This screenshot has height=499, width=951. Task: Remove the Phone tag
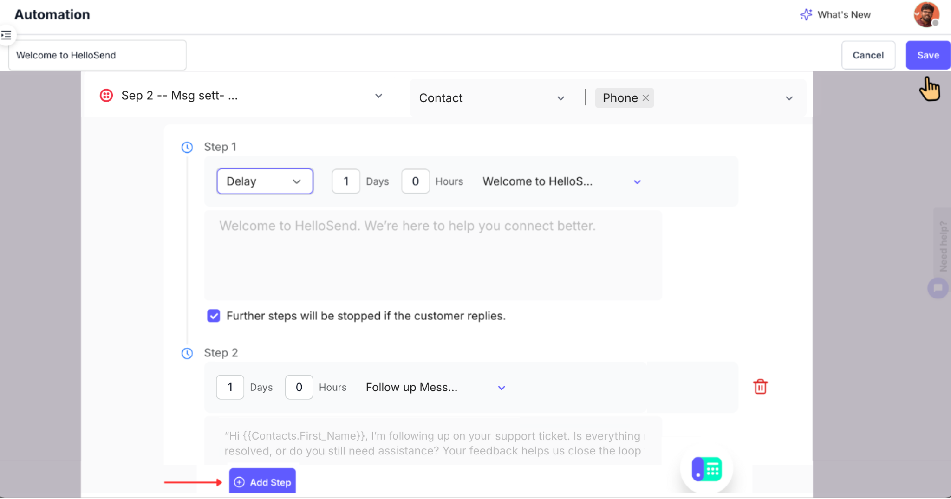click(645, 98)
